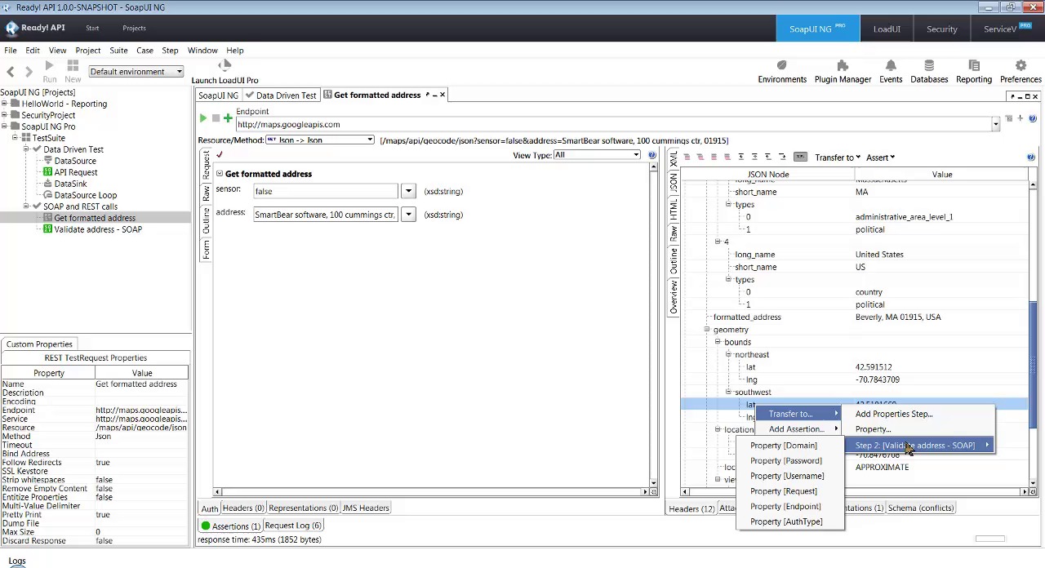Collapse the geometry JSON node
The image size is (1045, 568).
[x=706, y=330]
